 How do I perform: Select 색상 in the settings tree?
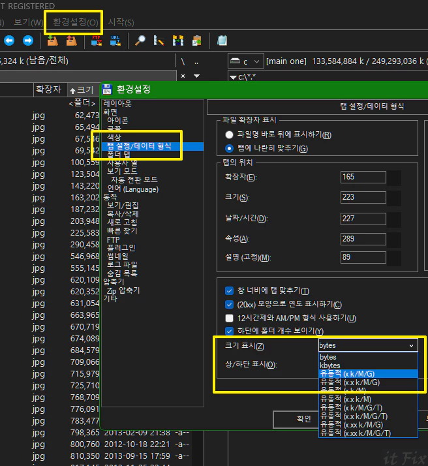114,137
